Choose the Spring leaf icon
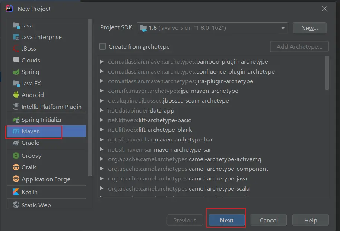Image resolution: width=340 pixels, height=231 pixels. (16, 72)
